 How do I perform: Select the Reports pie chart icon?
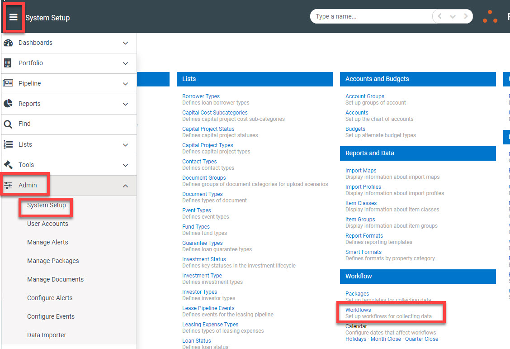[8, 104]
